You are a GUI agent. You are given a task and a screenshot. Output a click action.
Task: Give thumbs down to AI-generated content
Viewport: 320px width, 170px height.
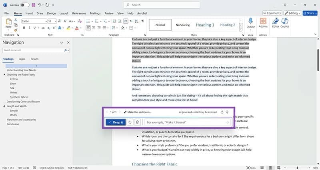coord(227,112)
